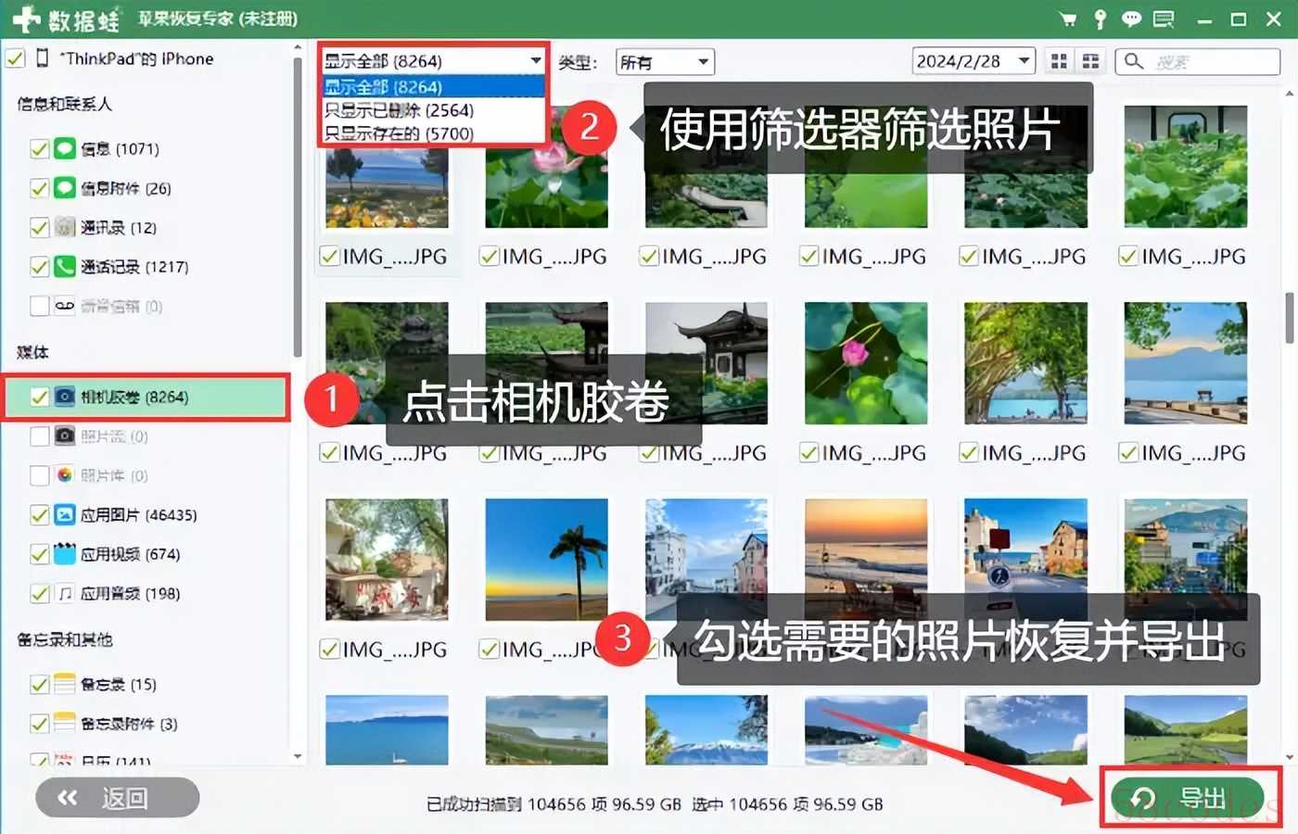This screenshot has height=834, width=1298.
Task: Click the Message Attachments (26) icon
Action: point(64,188)
